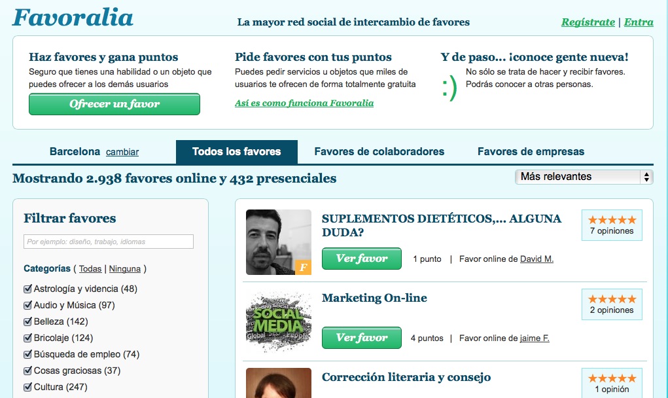Image resolution: width=668 pixels, height=398 pixels.
Task: Click Ver favor for Marketing On-line
Action: (361, 338)
